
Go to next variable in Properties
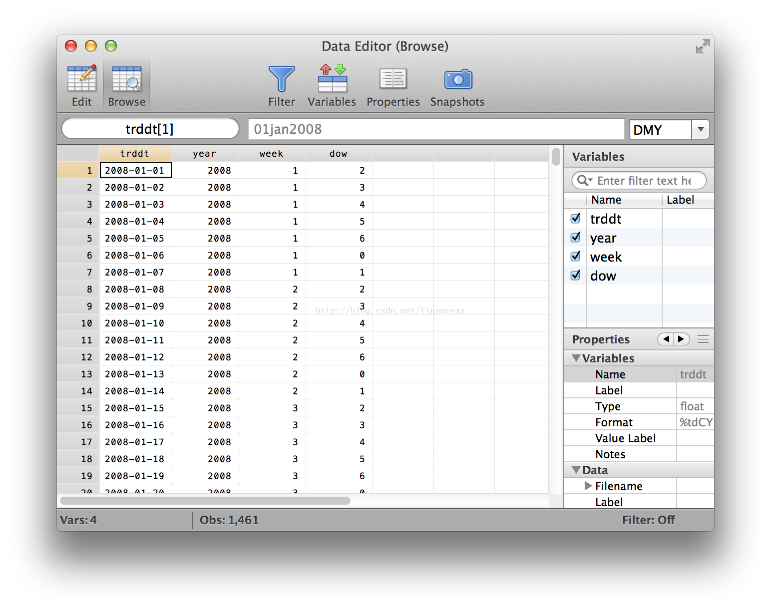pos(682,339)
